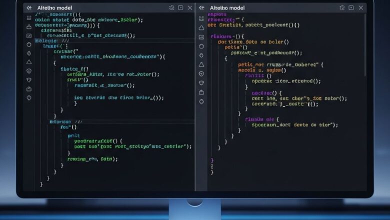390x220 pixels.
Task: Select the pin-in-circle icon in the left pane sidebar
Action: [x=29, y=71]
